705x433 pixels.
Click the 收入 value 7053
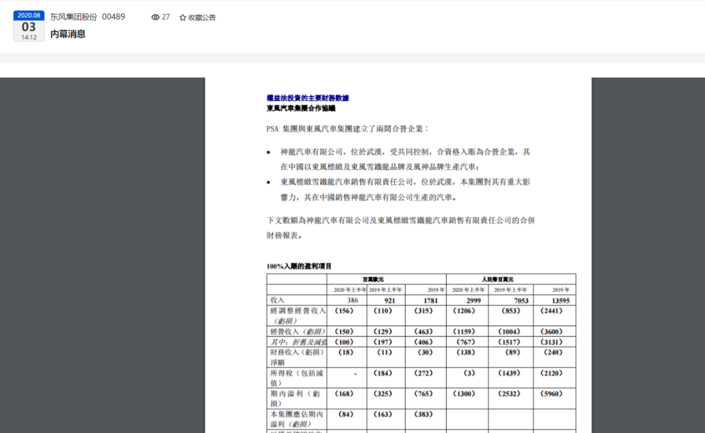pyautogui.click(x=521, y=301)
